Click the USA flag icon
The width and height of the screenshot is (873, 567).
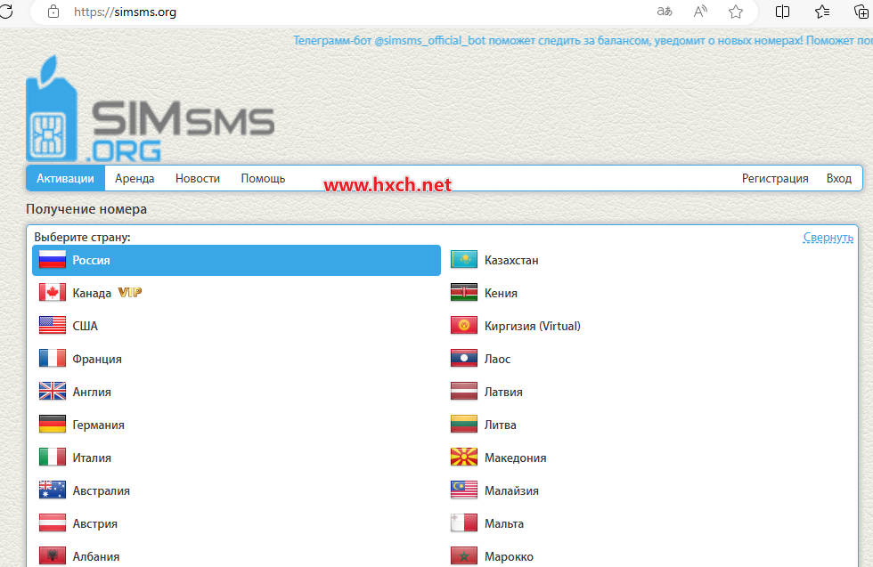click(53, 326)
